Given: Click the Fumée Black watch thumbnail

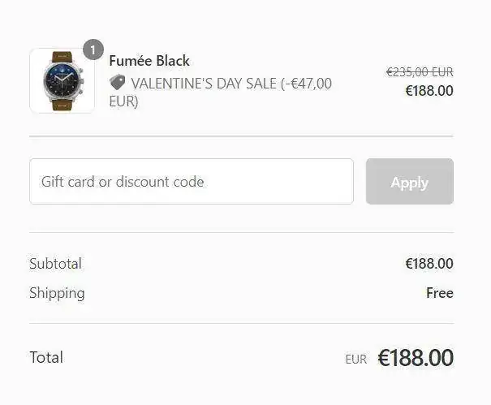Looking at the screenshot, I should (x=62, y=80).
